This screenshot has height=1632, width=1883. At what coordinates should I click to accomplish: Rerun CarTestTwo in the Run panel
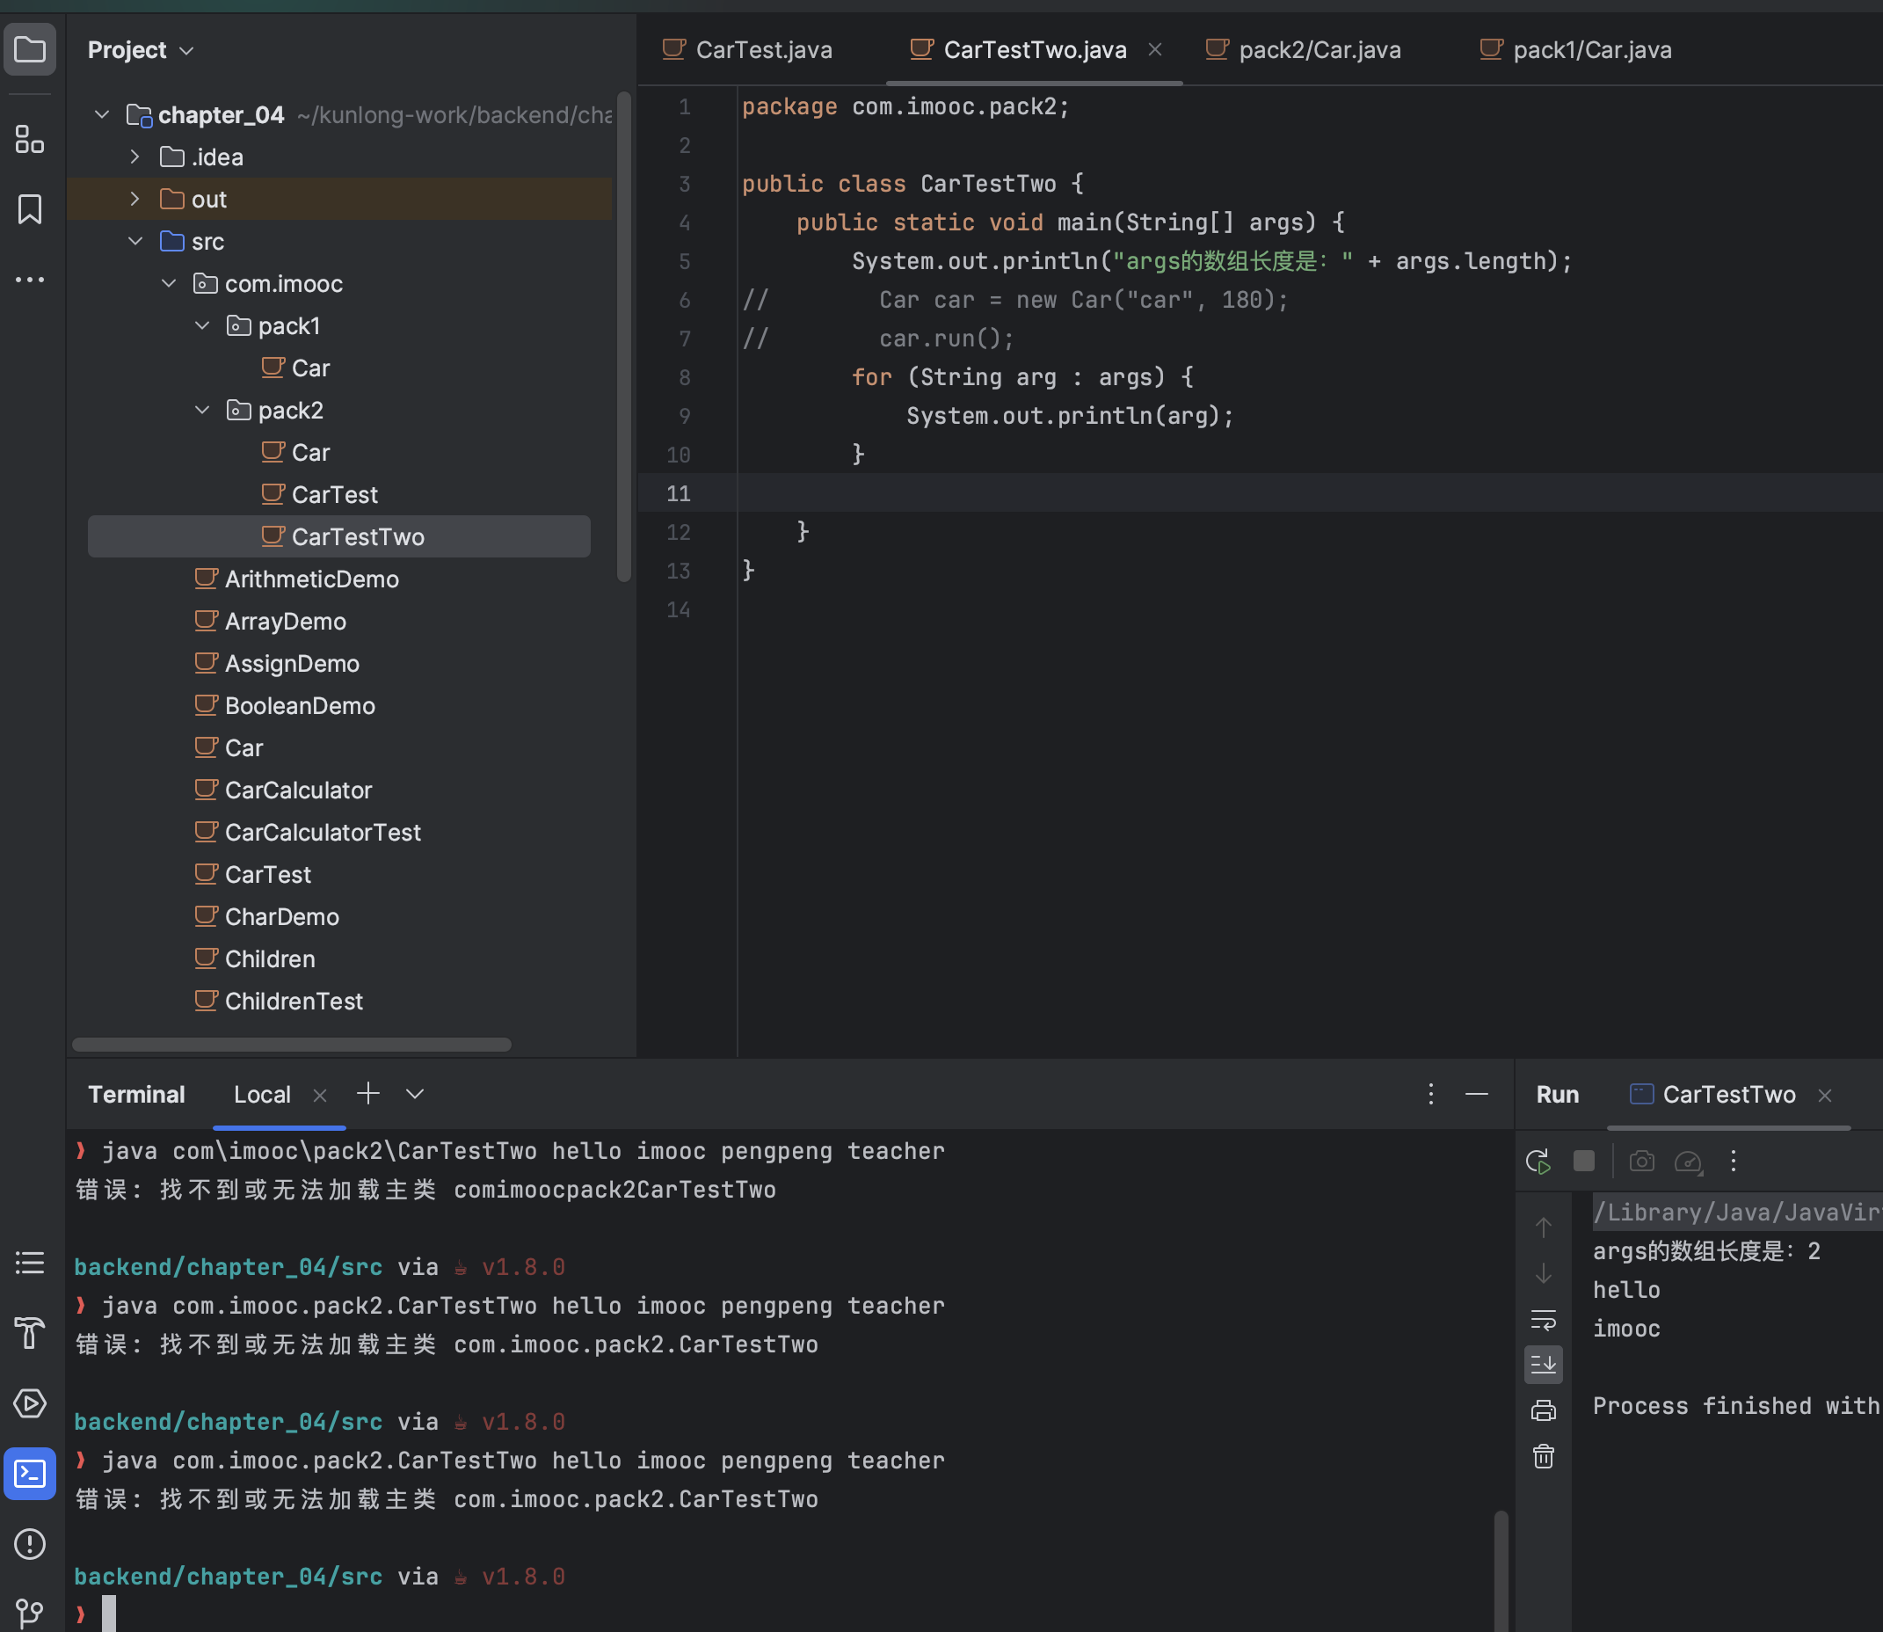tap(1537, 1162)
